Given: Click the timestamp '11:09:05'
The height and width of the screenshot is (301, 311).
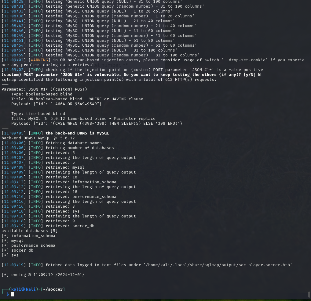Looking at the screenshot, I should 14,133.
